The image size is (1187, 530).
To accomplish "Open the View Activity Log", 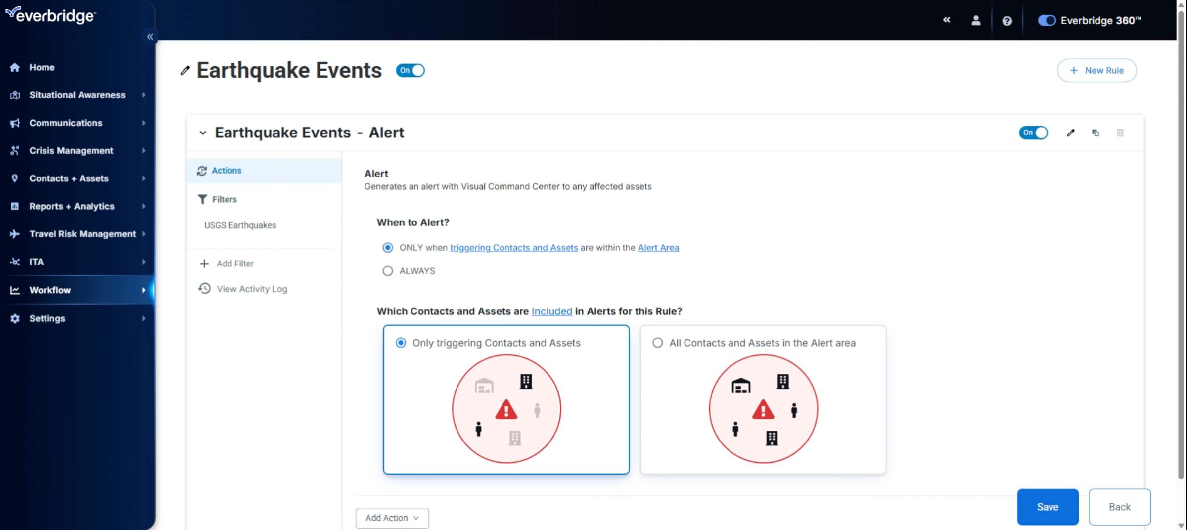I will click(x=251, y=289).
